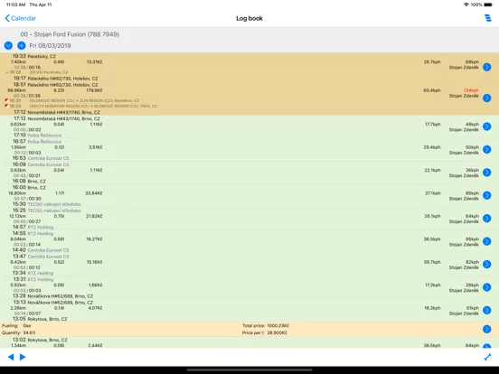Screen dimensions: 499x374
Task: Tap the Wi-Fi status icon
Action: 466,5
